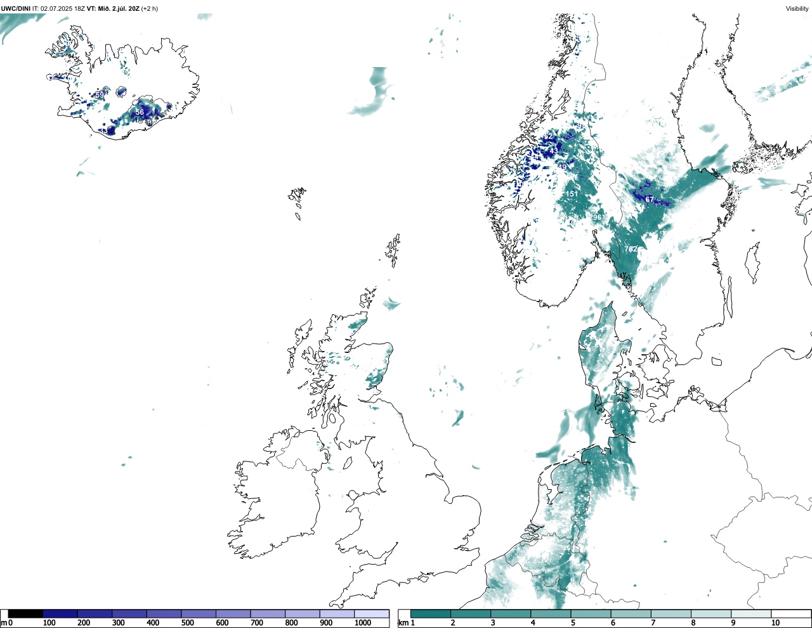
Task: Click the '49' visibility value over Norway
Action: [x=562, y=167]
